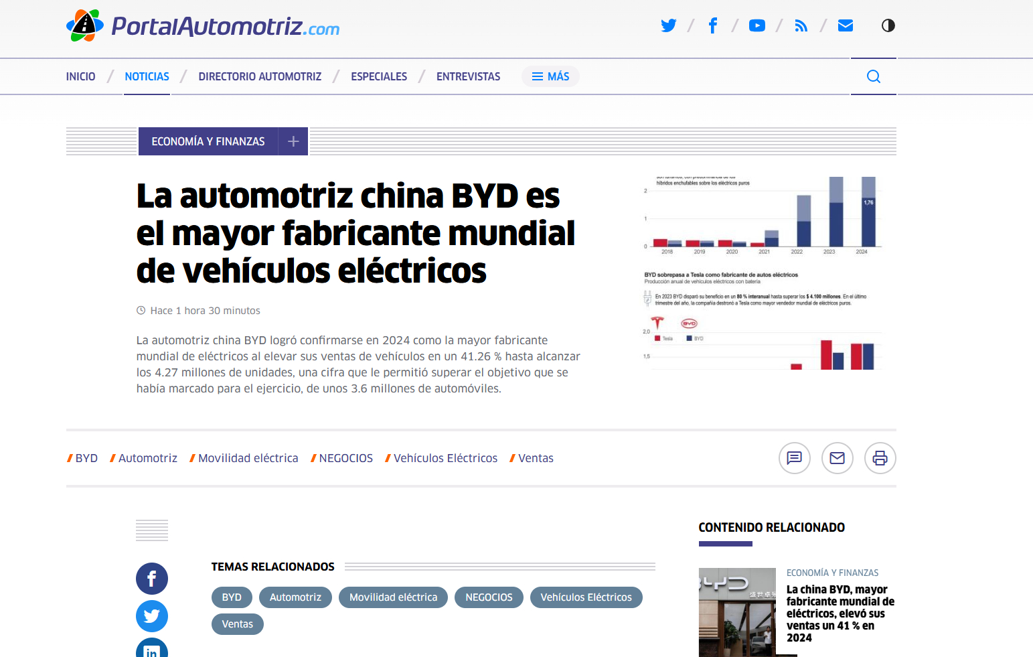This screenshot has width=1033, height=657.
Task: Open the YouTube channel icon
Action: [x=757, y=26]
